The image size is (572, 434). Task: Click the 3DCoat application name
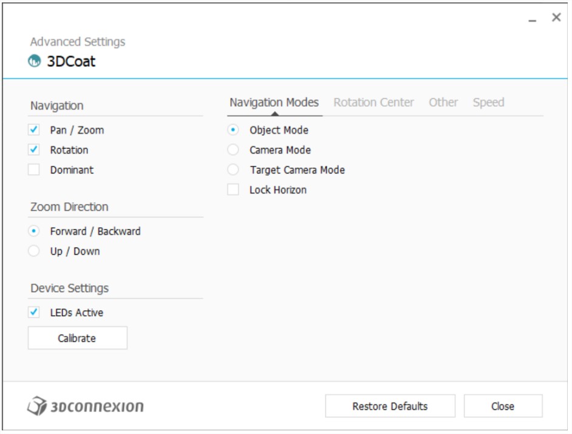click(71, 61)
